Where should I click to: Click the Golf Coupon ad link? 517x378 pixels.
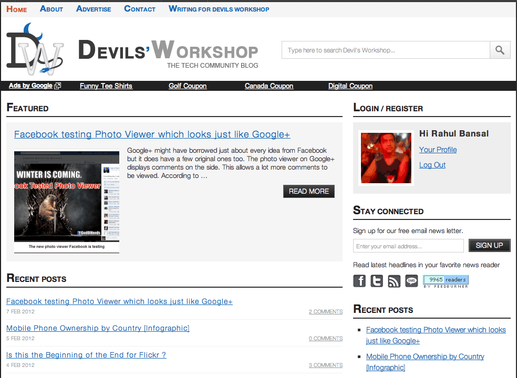pyautogui.click(x=188, y=86)
